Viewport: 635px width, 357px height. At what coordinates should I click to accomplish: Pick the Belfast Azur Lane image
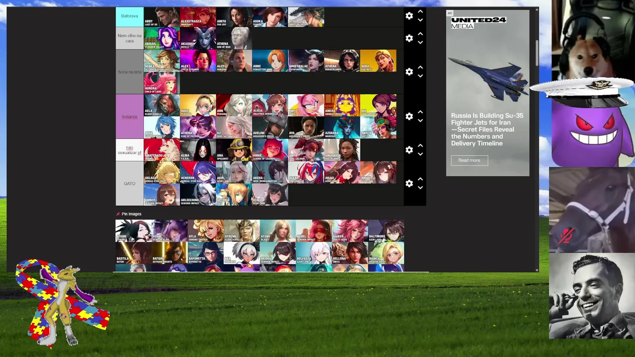coord(314,253)
